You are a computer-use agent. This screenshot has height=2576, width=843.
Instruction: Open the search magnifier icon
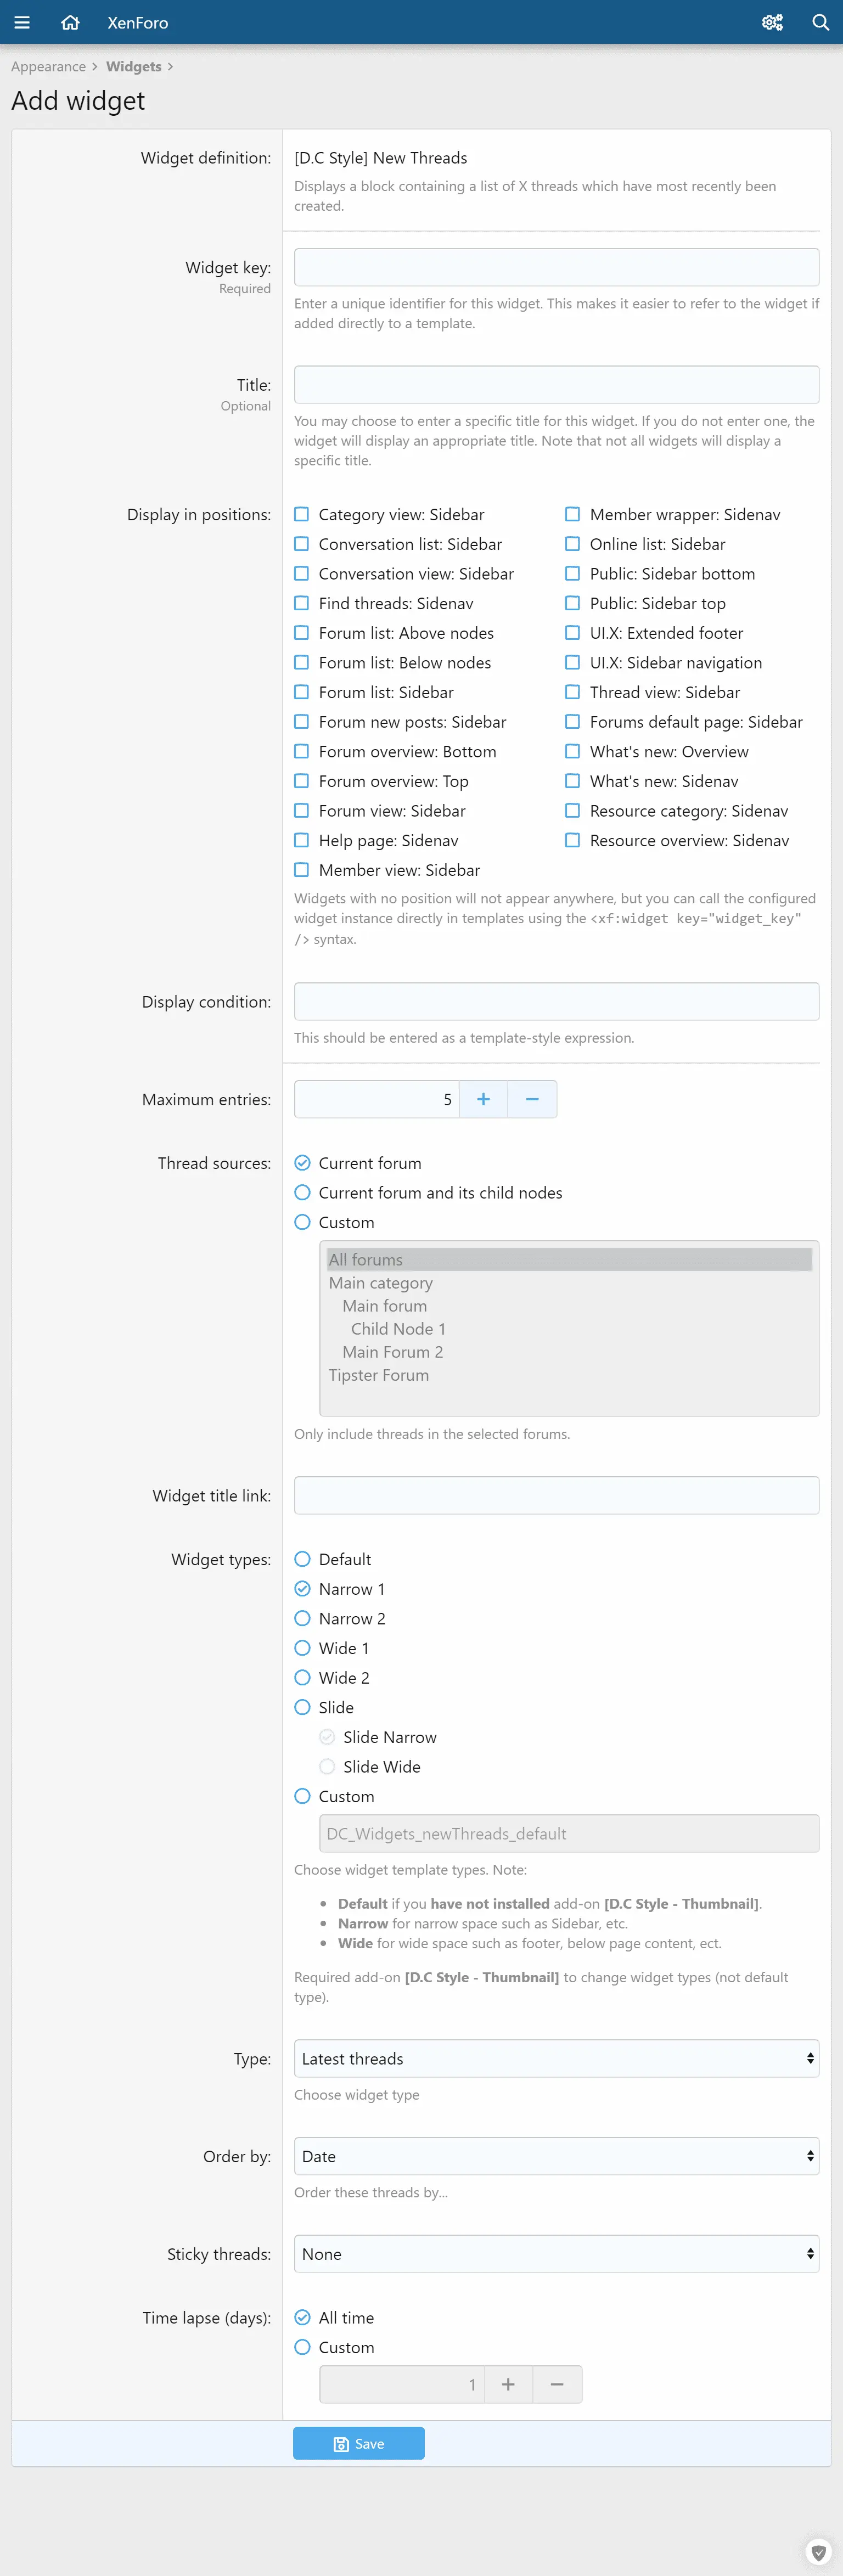pyautogui.click(x=820, y=22)
